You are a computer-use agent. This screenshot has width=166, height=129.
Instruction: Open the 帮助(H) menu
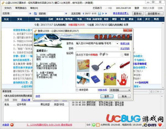(34, 8)
